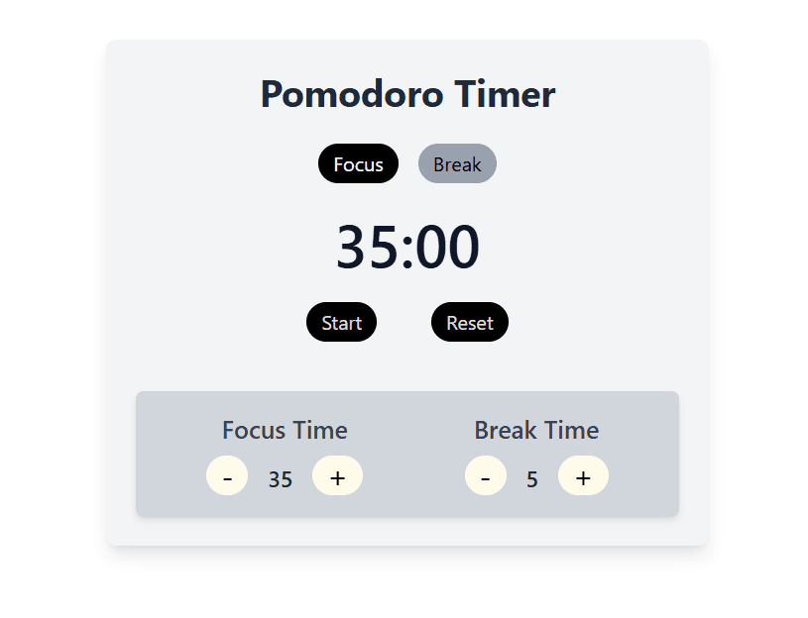Click the minus button under Break Time
The image size is (808, 618).
(x=486, y=475)
